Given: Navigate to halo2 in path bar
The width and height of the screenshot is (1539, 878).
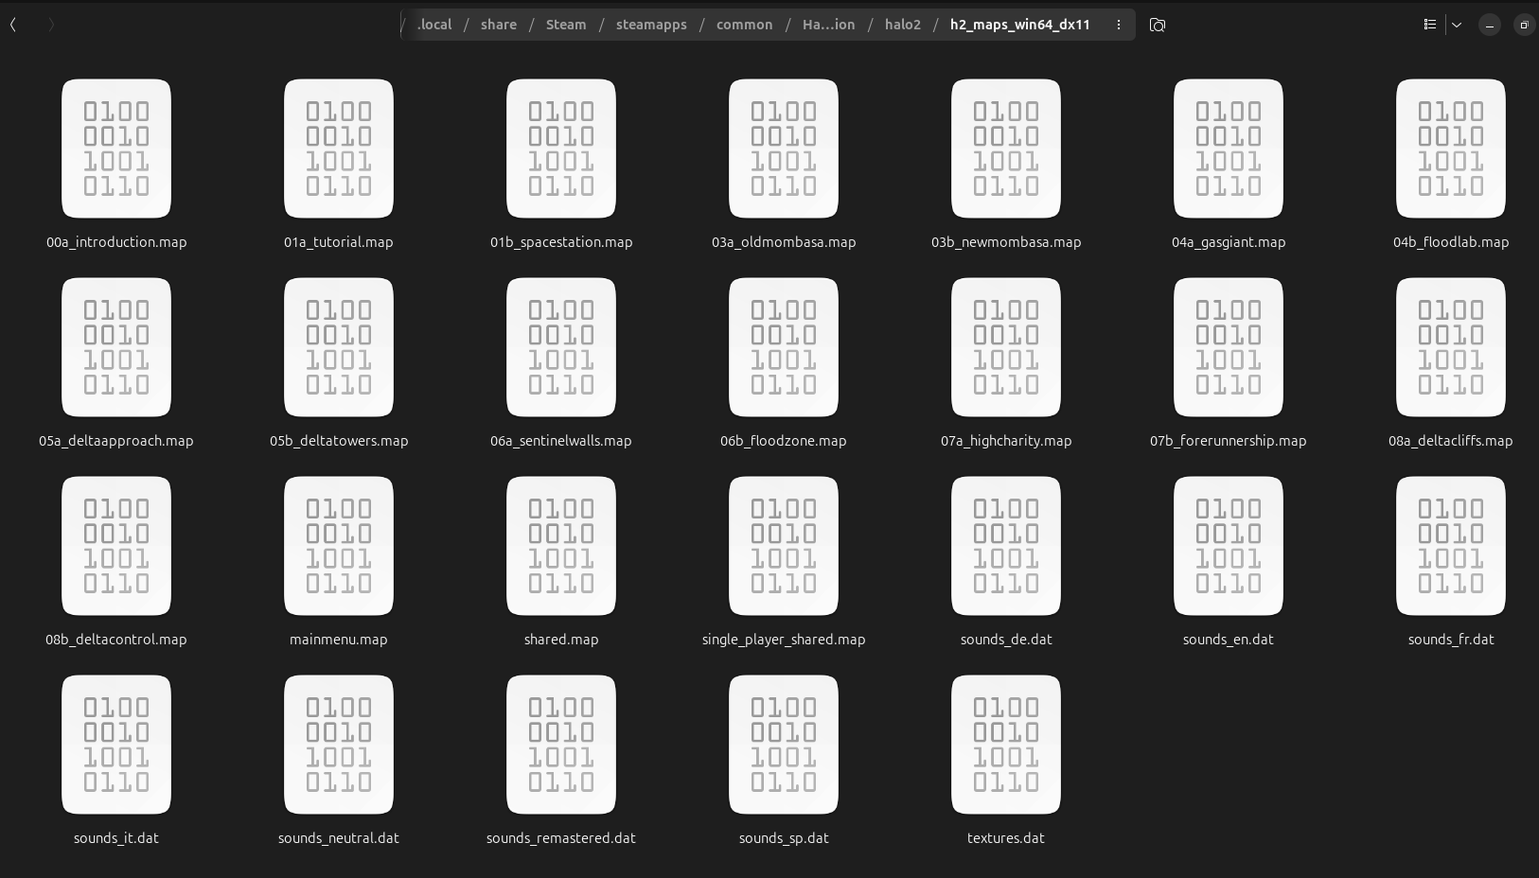Looking at the screenshot, I should 903,25.
